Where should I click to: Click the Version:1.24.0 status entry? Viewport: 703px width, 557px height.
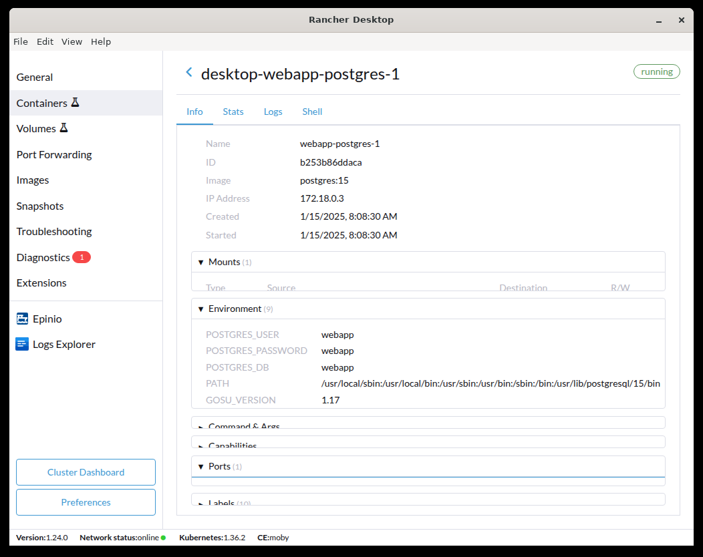[42, 538]
